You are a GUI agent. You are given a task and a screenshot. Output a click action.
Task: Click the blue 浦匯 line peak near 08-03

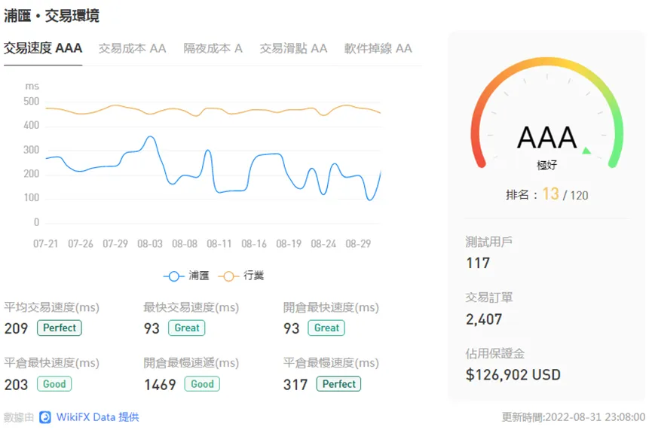point(150,137)
